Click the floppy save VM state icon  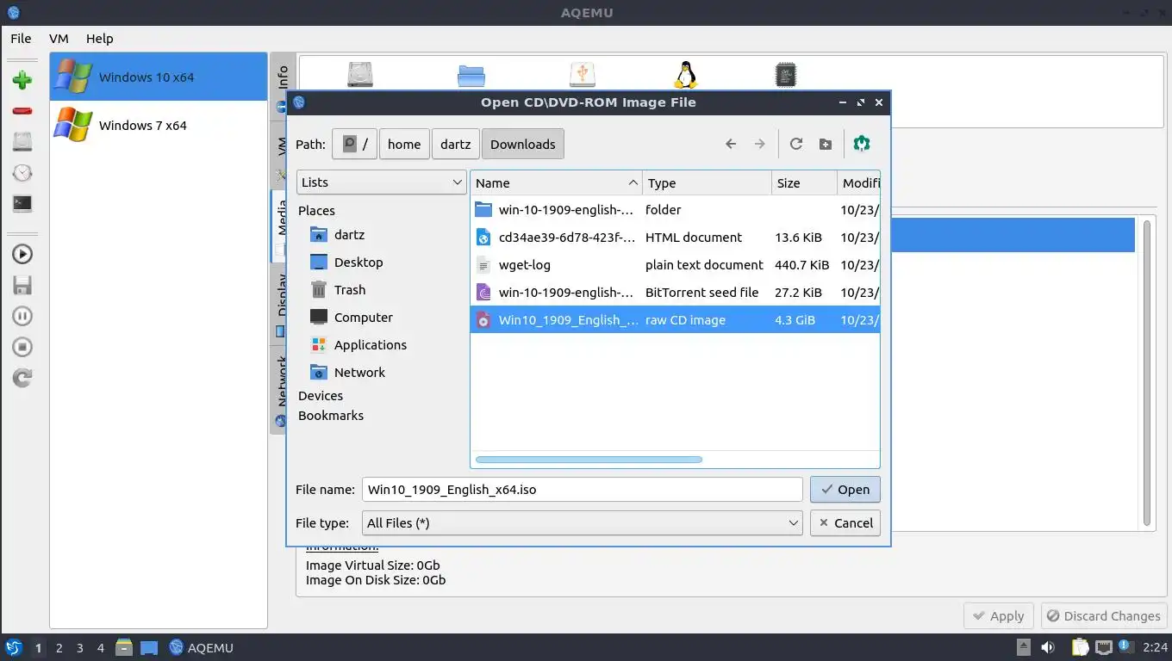coord(22,285)
